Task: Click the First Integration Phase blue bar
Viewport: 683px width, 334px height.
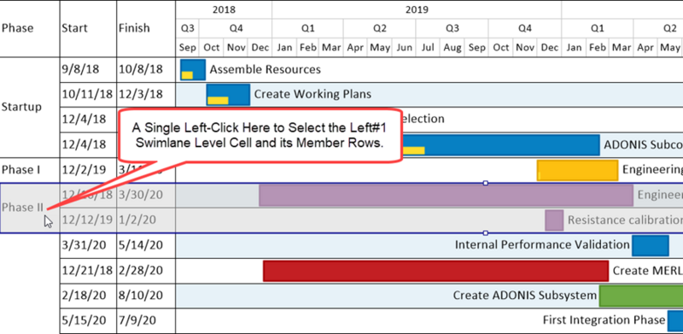Action: [x=675, y=321]
